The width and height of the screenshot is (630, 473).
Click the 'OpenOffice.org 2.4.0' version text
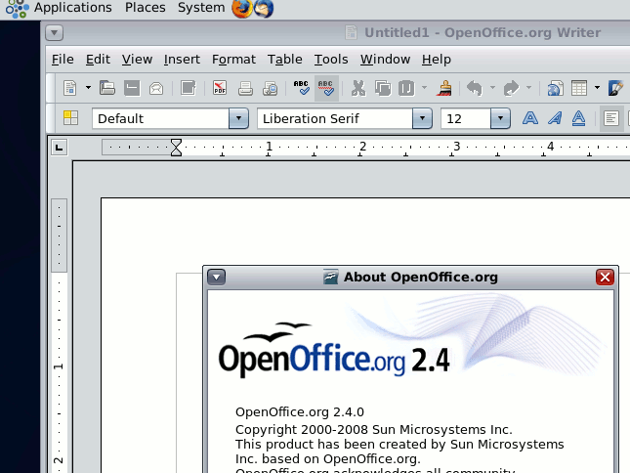pyautogui.click(x=300, y=411)
